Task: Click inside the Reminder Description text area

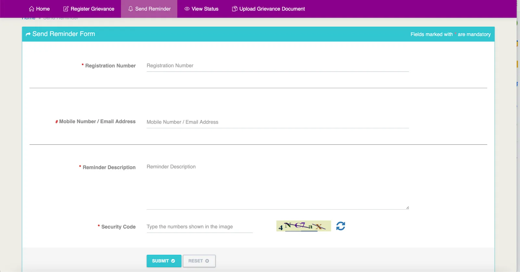Action: pyautogui.click(x=277, y=185)
